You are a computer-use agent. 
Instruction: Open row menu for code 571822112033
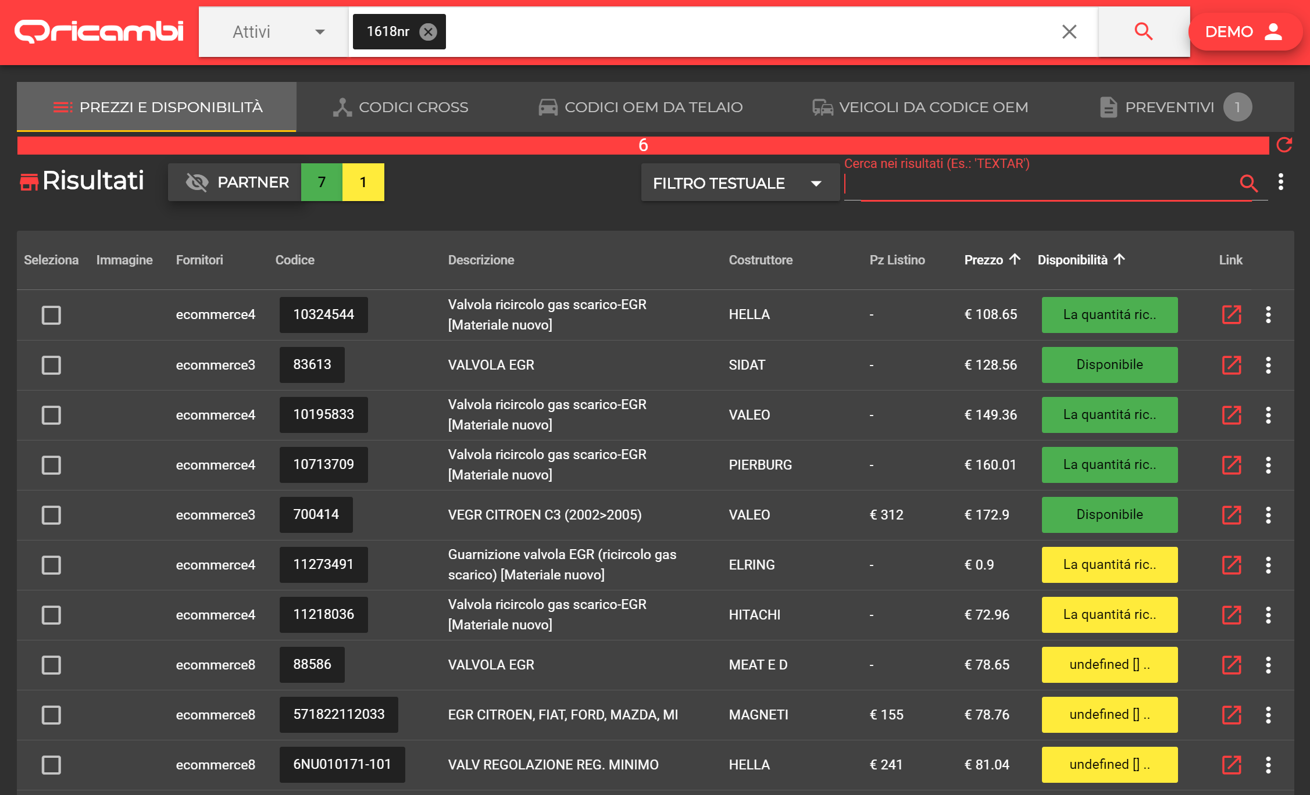pyautogui.click(x=1268, y=714)
